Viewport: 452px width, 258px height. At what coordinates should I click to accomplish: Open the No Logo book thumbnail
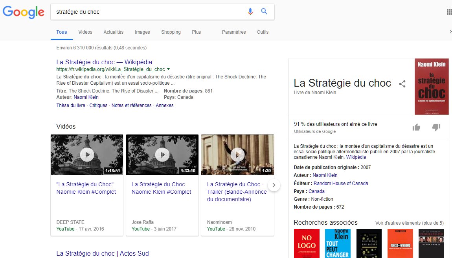pyautogui.click(x=307, y=243)
